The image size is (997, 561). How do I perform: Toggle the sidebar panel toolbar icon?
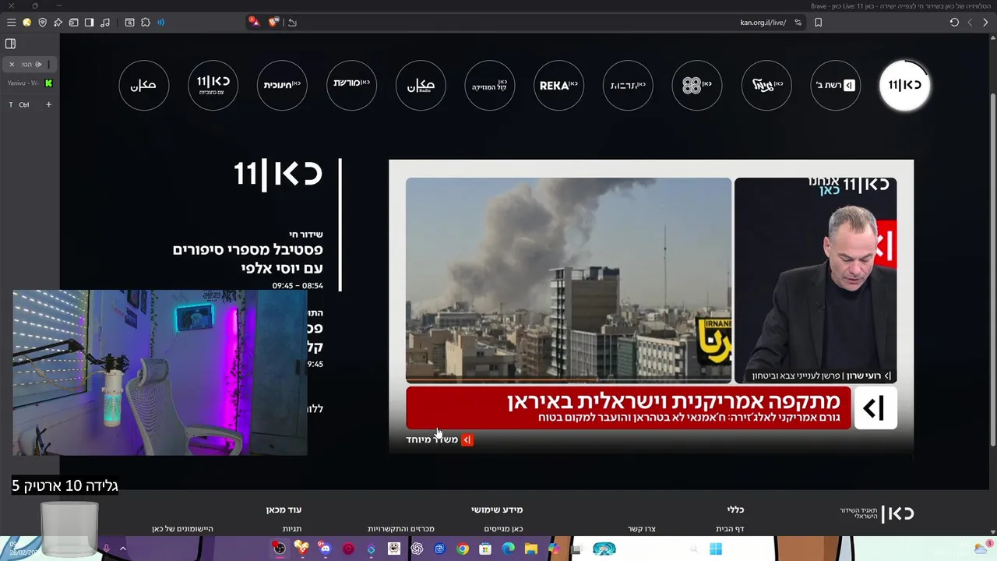(89, 23)
